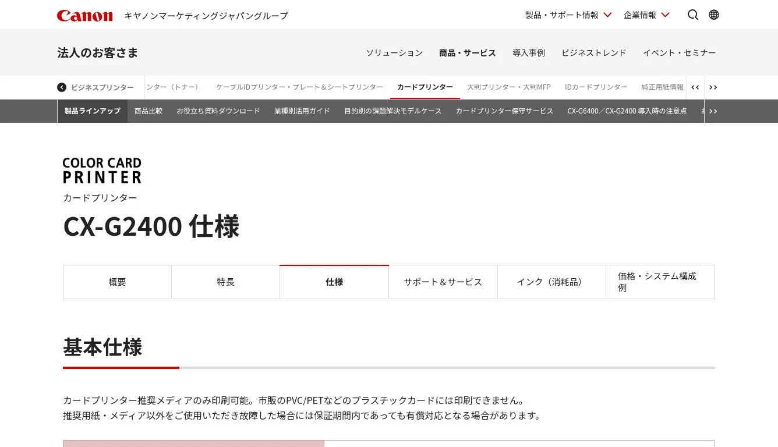Open 製品ラインアップ in the sub-navigation
The height and width of the screenshot is (447, 778).
(x=93, y=111)
